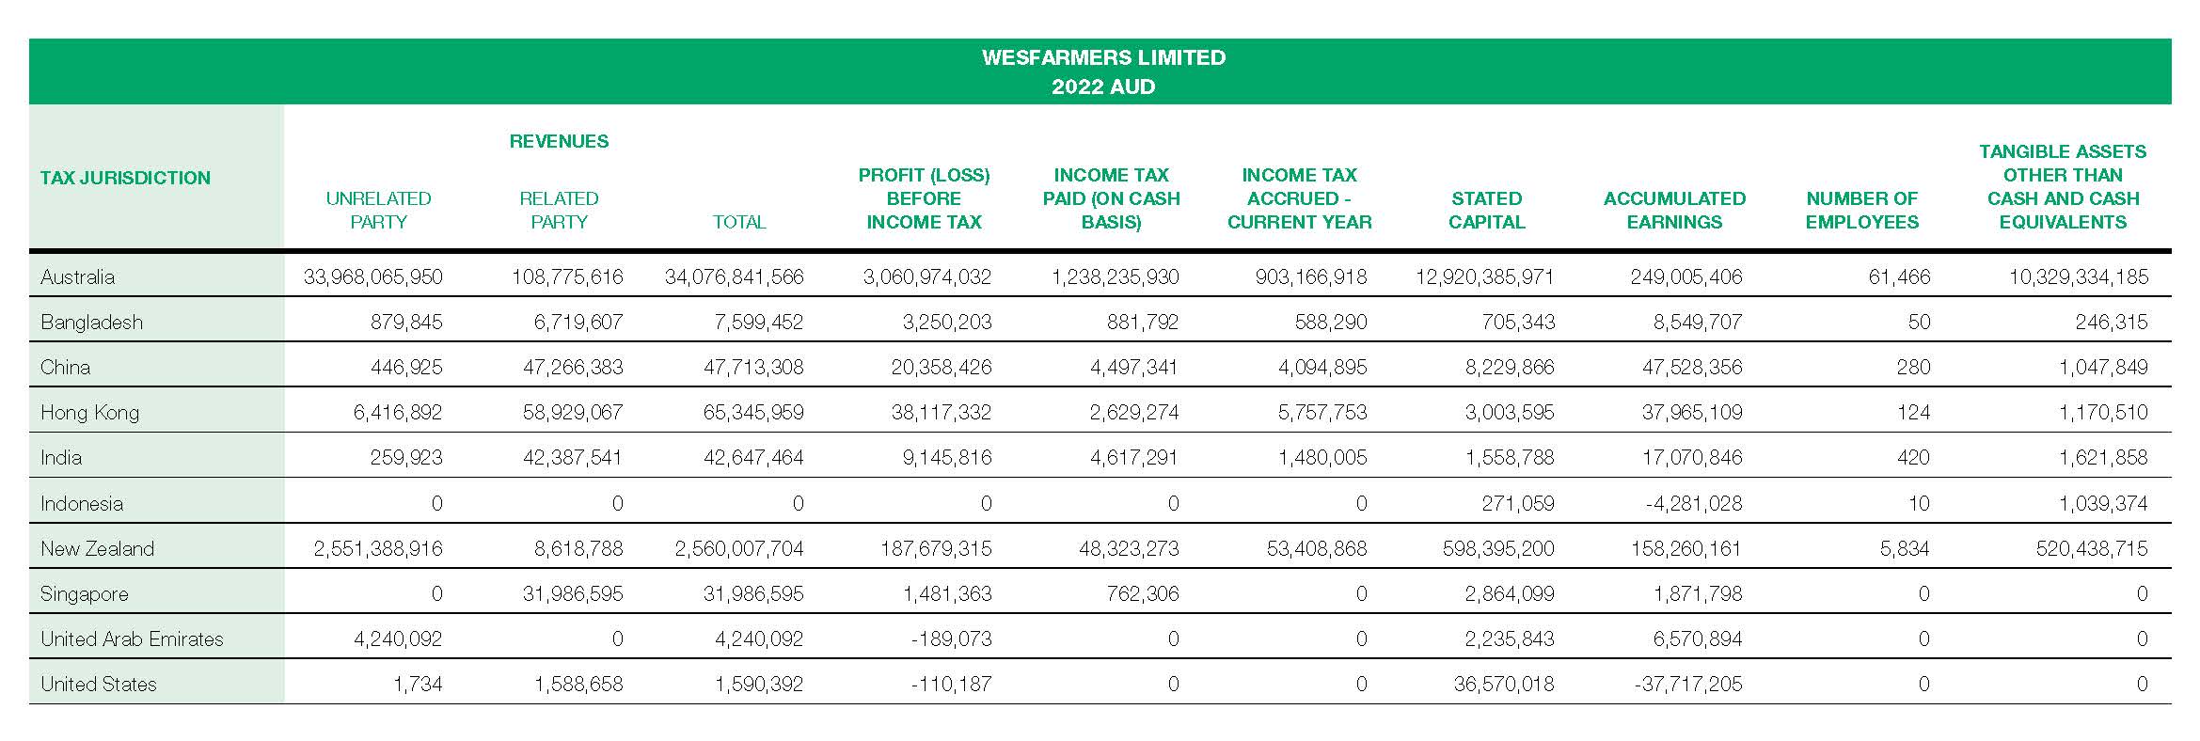Select the Australia row label
Viewport: 2200px width, 741px height.
(77, 276)
